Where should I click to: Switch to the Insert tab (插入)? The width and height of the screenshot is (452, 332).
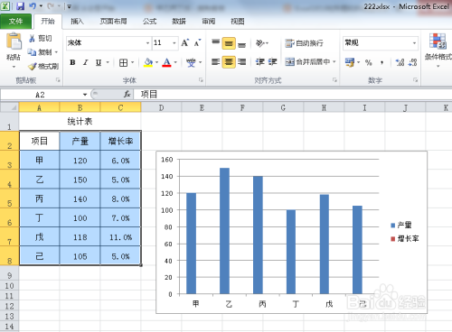(77, 21)
